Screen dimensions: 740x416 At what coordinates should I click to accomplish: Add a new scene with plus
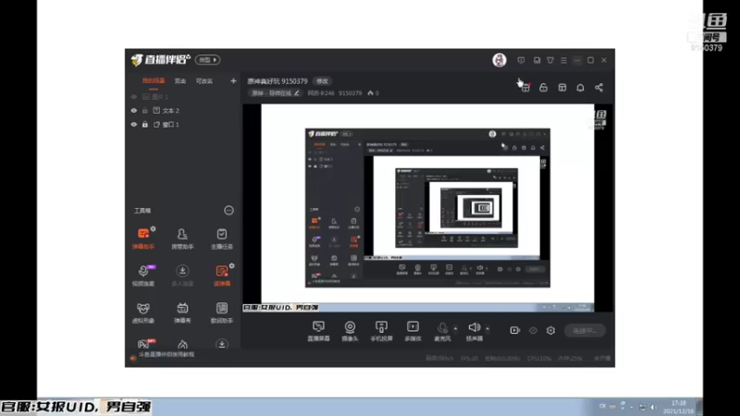coord(233,81)
